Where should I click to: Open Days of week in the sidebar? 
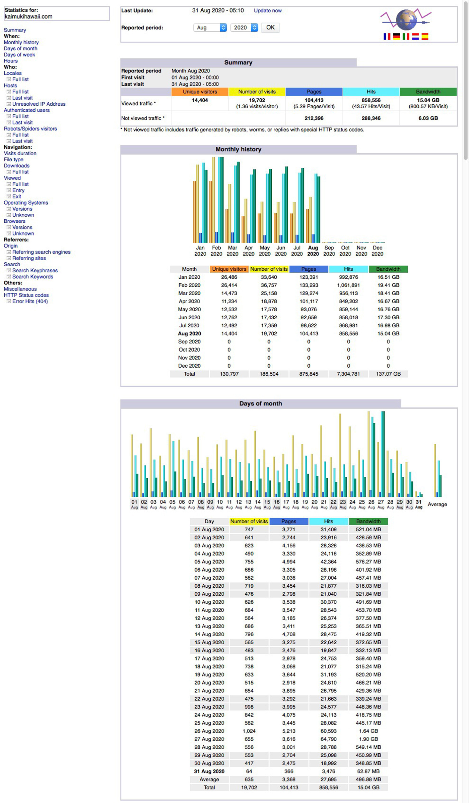point(19,55)
